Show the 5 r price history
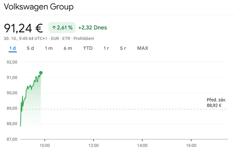235x151 pixels. click(x=123, y=48)
